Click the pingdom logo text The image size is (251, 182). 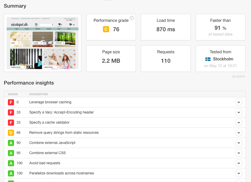click(239, 76)
